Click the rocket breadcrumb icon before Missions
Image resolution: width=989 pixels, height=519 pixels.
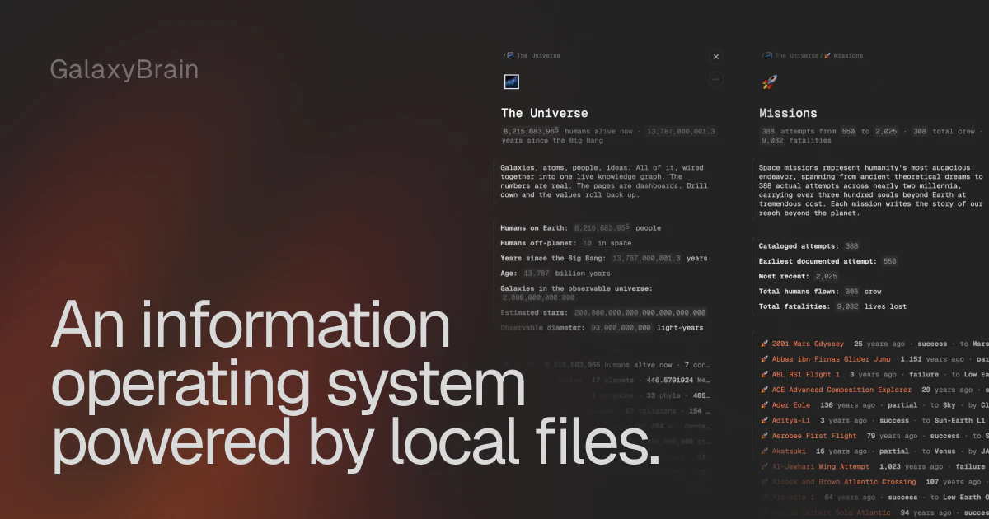click(x=827, y=56)
